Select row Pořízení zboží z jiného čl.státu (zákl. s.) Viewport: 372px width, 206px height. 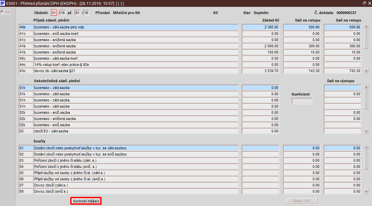pos(136,160)
